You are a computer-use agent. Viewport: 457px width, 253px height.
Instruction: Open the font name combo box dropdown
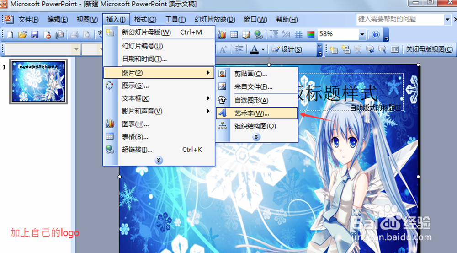76,49
